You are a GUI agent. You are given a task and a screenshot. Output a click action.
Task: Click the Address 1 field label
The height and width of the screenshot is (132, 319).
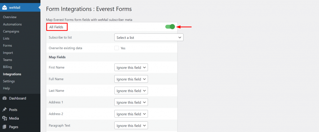pos(56,102)
